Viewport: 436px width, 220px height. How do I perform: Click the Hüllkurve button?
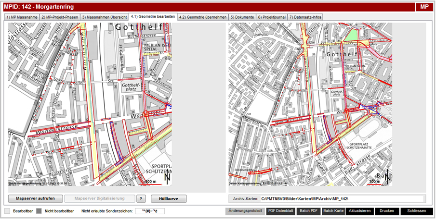pyautogui.click(x=165, y=198)
